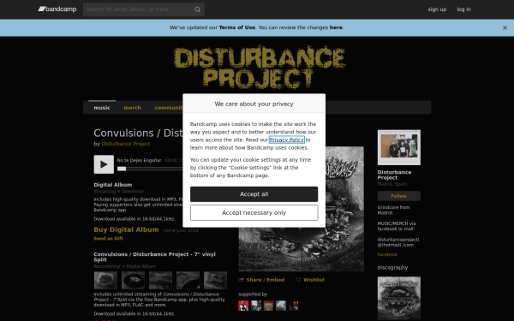View the fourth vinyl photo thumbnail
Viewport: 514px width, 321px height.
pyautogui.click(x=188, y=281)
